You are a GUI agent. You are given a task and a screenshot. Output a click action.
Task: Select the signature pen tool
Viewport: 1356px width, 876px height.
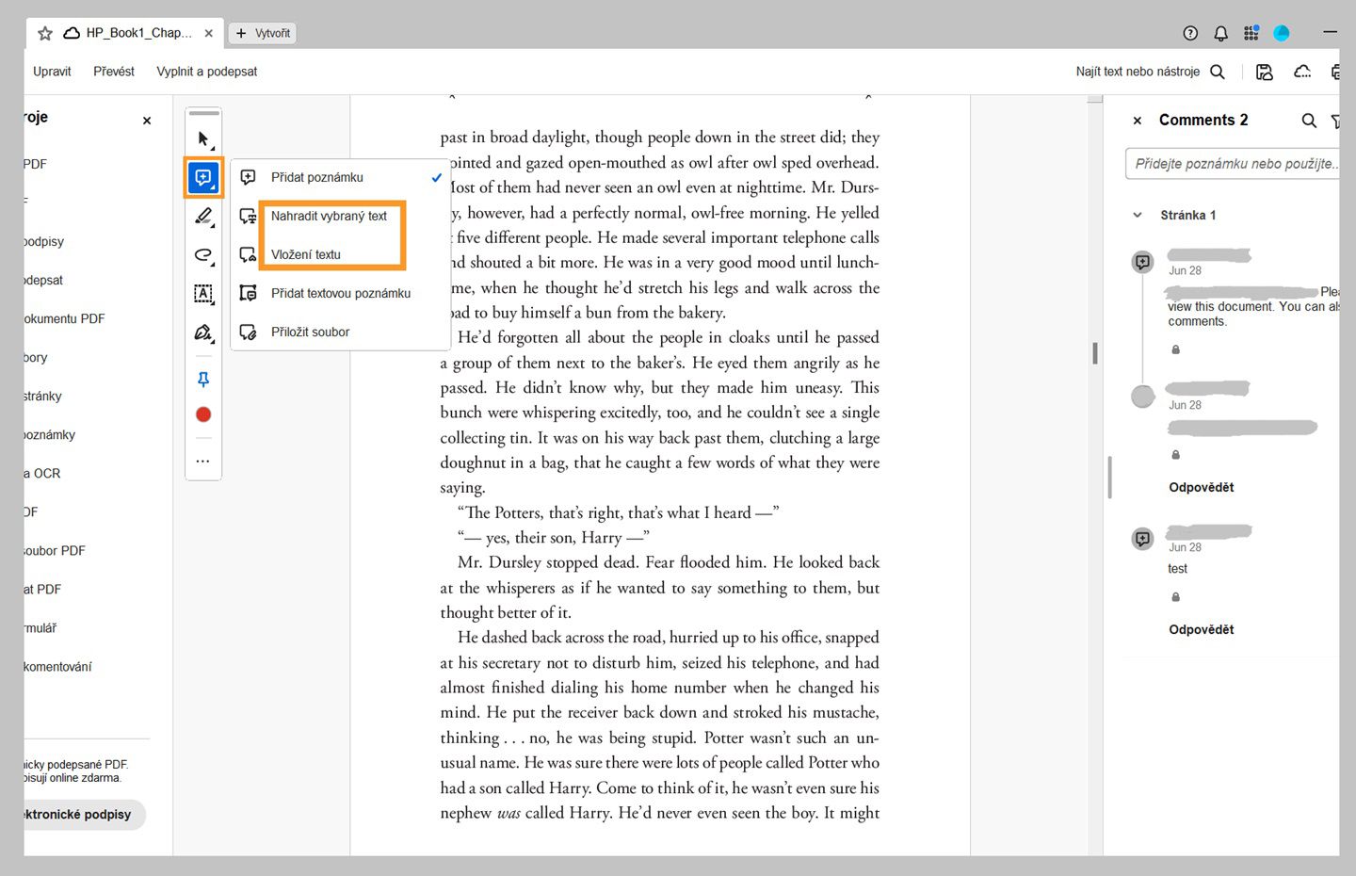(x=203, y=333)
